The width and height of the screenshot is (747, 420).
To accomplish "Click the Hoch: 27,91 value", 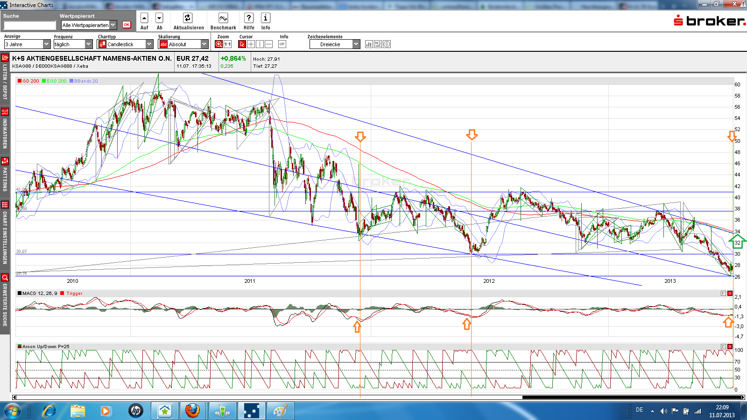I will point(267,59).
